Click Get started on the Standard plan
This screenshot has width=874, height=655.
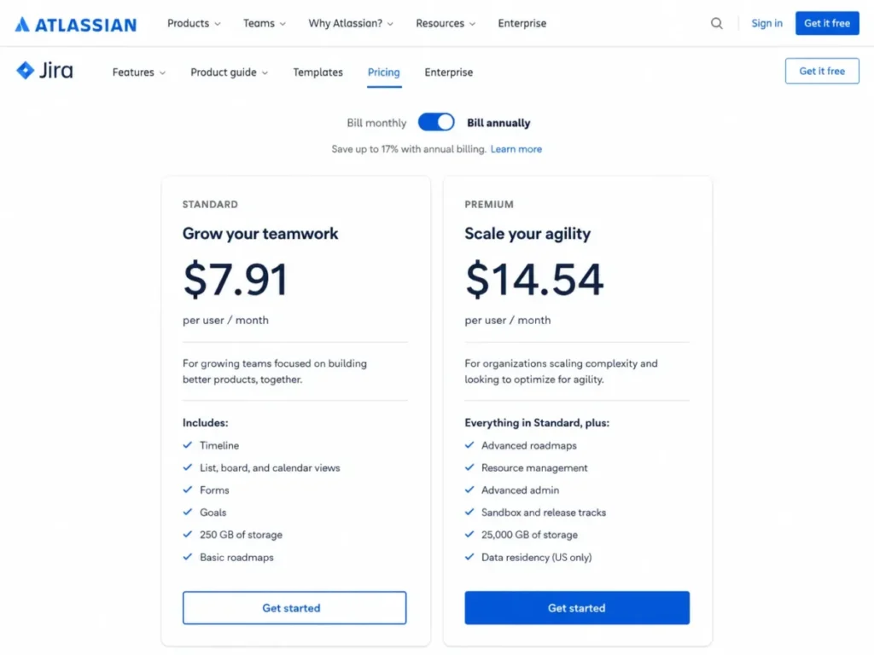tap(294, 607)
